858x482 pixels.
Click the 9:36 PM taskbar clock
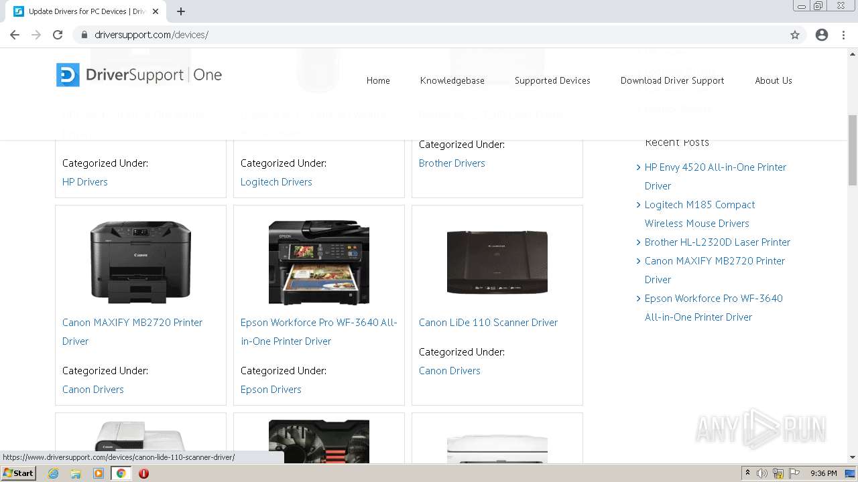pos(824,473)
